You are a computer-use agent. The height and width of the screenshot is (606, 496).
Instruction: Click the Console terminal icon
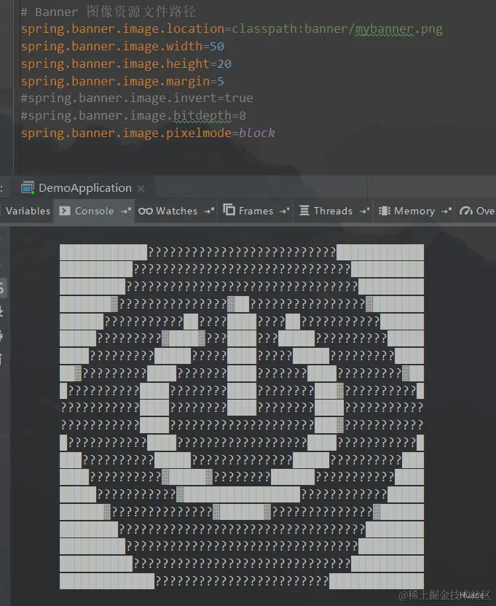pyautogui.click(x=65, y=211)
